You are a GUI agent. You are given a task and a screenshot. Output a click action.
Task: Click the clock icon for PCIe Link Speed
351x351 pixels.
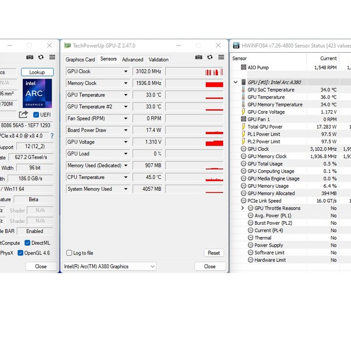click(243, 200)
